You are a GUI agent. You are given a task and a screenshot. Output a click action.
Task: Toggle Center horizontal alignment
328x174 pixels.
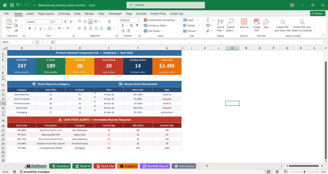[x=85, y=28]
